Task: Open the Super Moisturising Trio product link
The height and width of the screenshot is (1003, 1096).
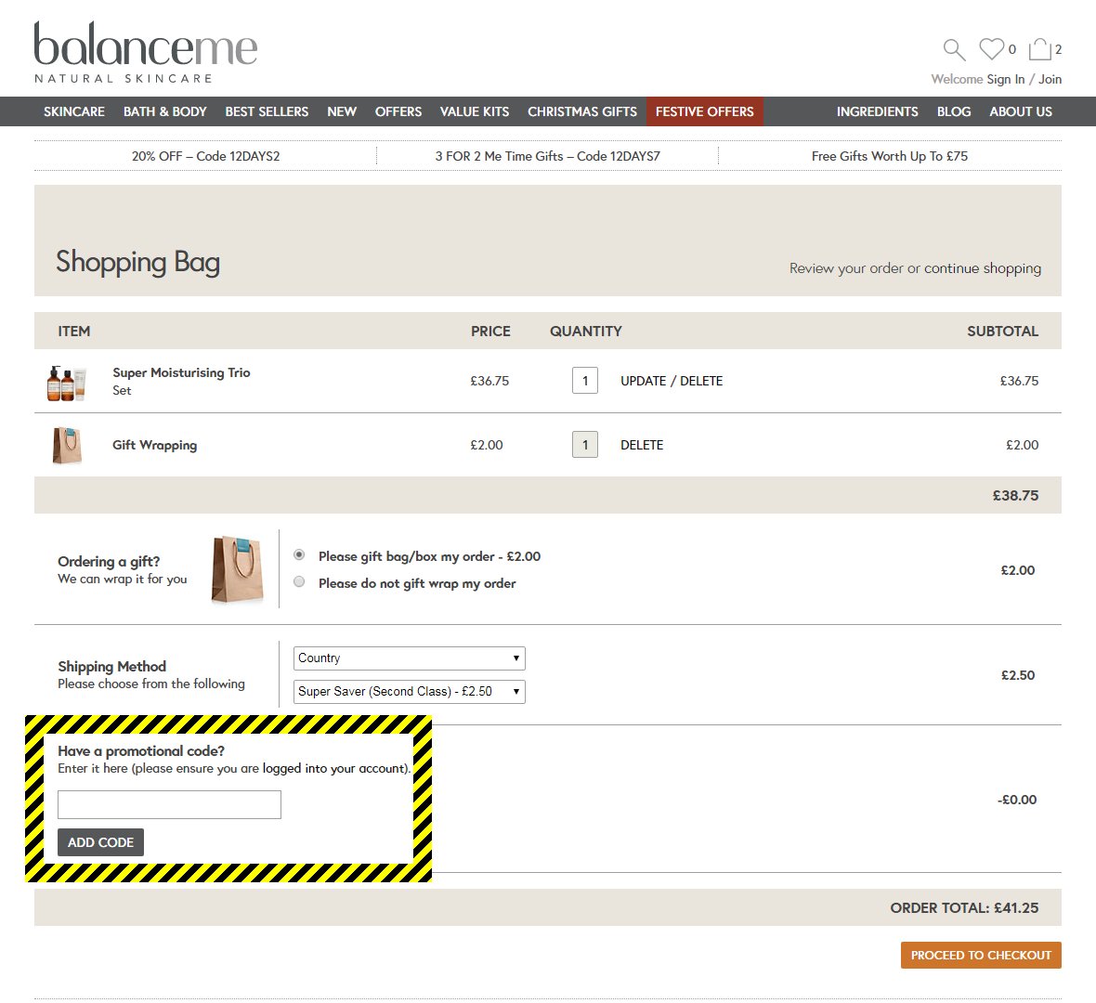Action: [181, 373]
